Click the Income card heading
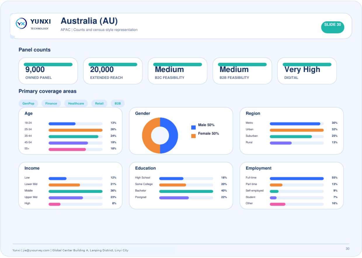The width and height of the screenshot is (362, 258). [x=32, y=168]
